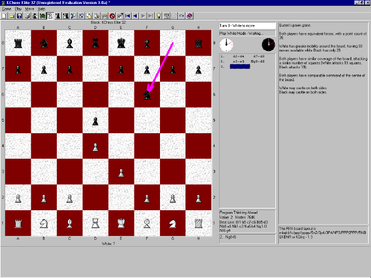Click the white king on e1

point(121,222)
